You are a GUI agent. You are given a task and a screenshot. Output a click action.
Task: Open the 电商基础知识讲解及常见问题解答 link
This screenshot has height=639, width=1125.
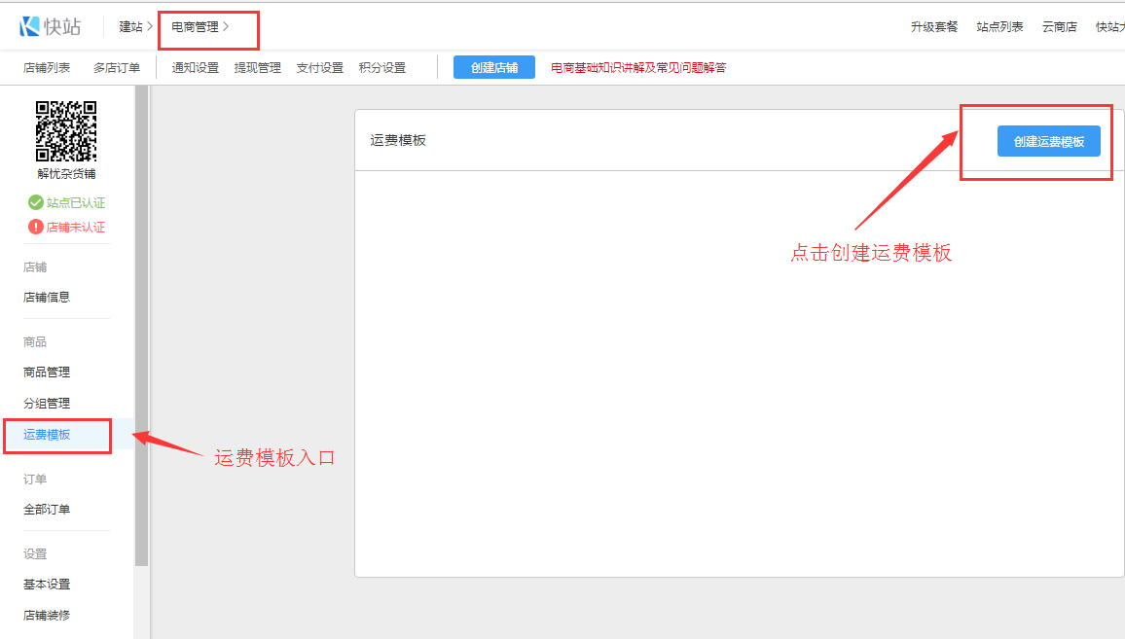click(638, 68)
